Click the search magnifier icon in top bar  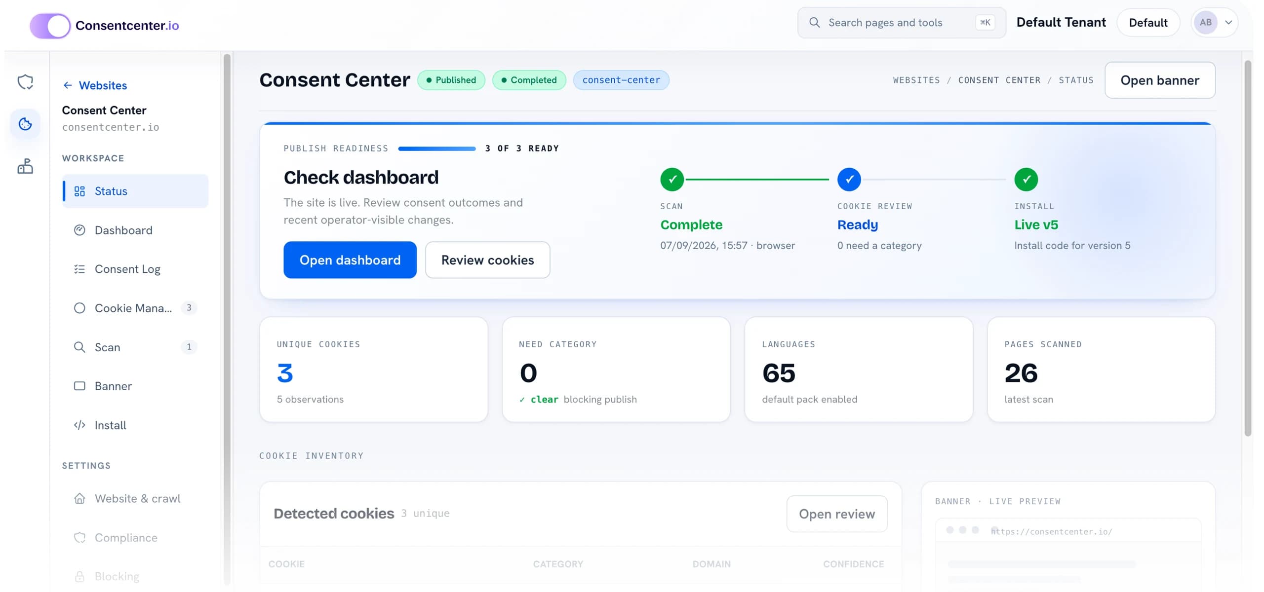click(x=815, y=23)
